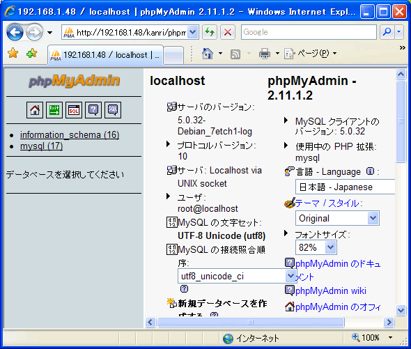Open the mysql (17) database
Viewport: 411px width, 349px height.
coord(41,146)
